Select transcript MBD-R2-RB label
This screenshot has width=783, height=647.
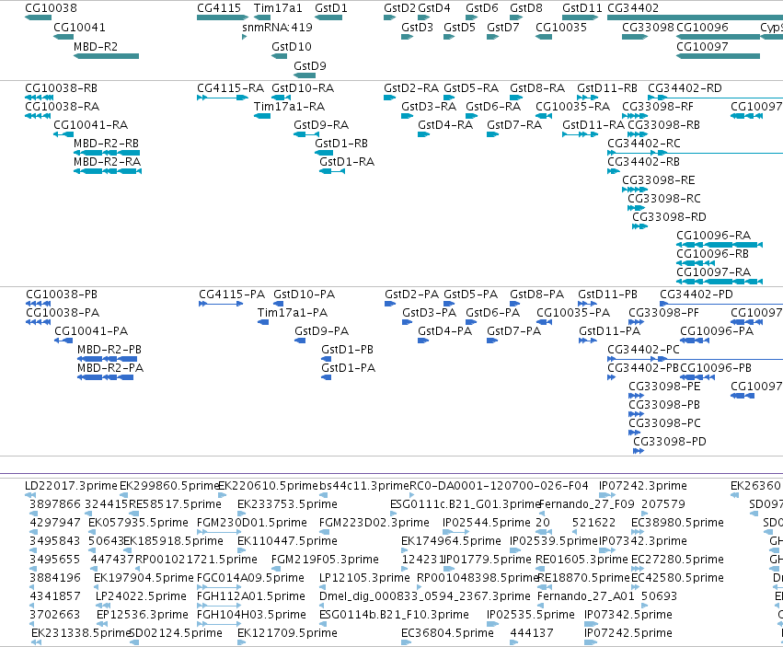[x=106, y=144]
